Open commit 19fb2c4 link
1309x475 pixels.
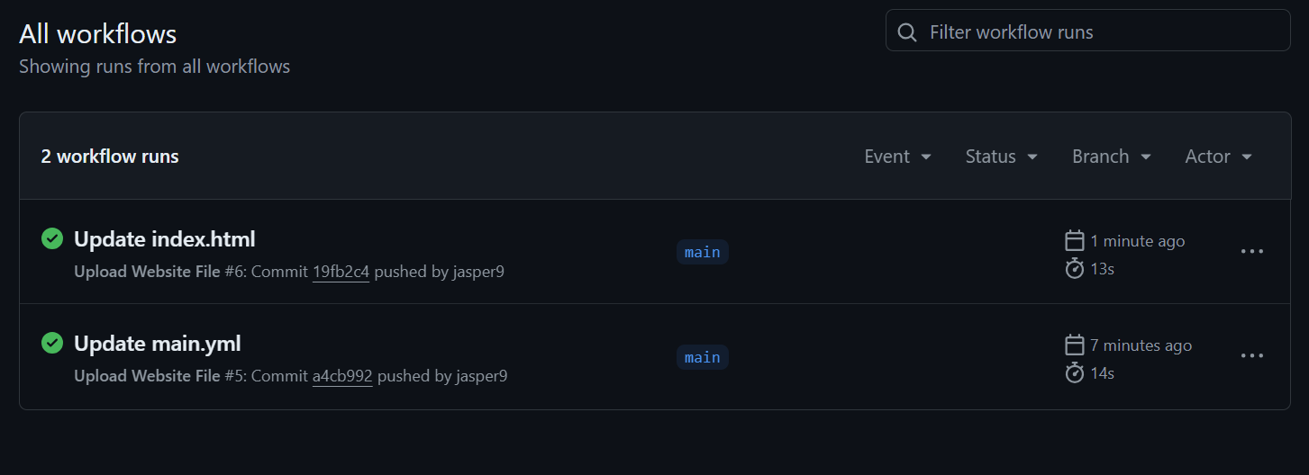341,271
